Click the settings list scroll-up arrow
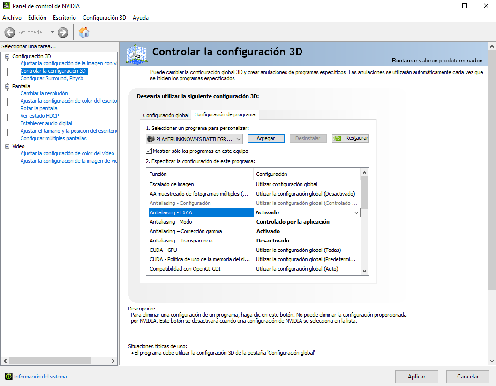The height and width of the screenshot is (386, 496). click(364, 173)
